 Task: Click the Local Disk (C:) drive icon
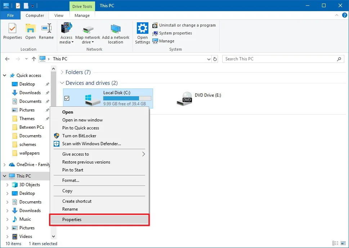tap(92, 100)
